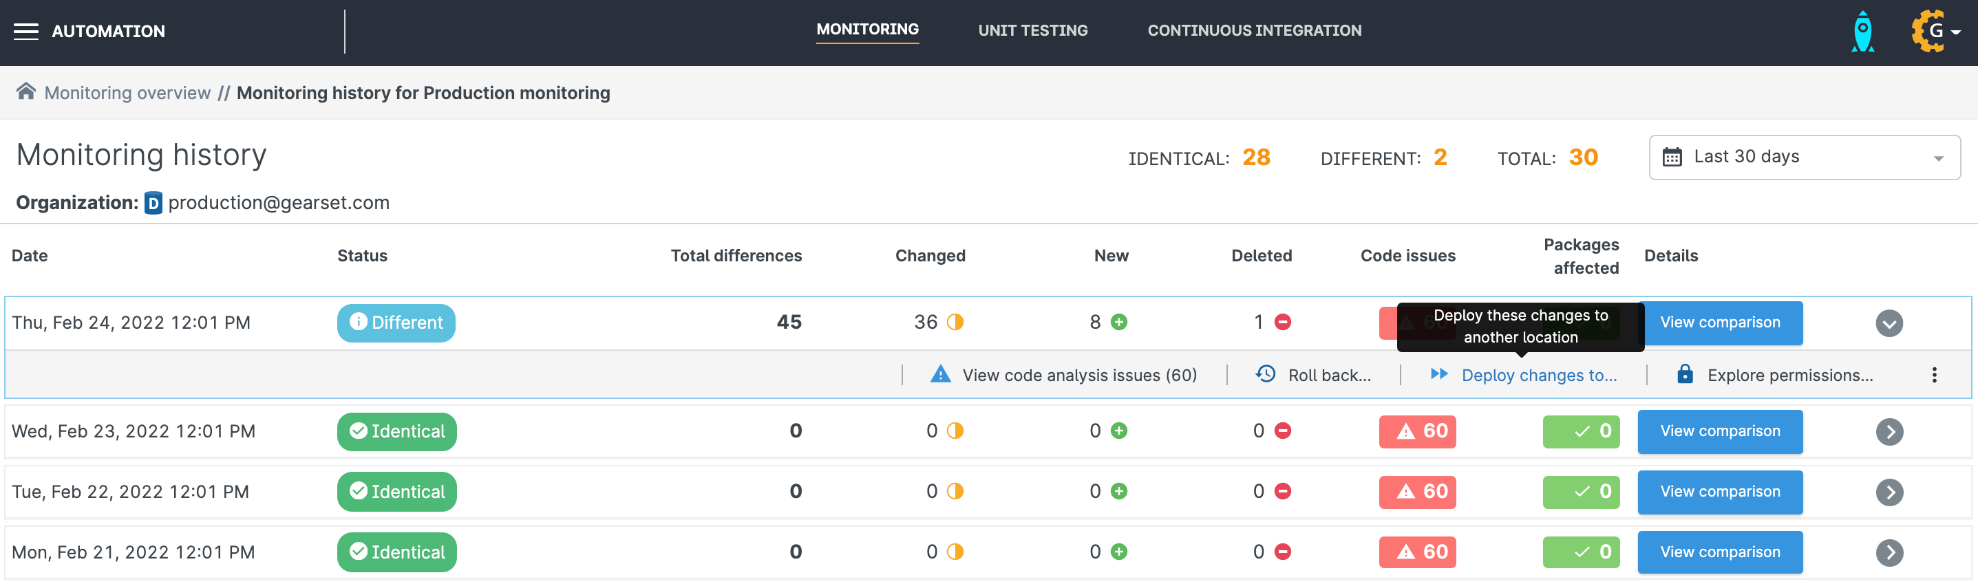Viewport: 1978px width, 586px height.
Task: Click the rocket icon in header
Action: [x=1863, y=32]
